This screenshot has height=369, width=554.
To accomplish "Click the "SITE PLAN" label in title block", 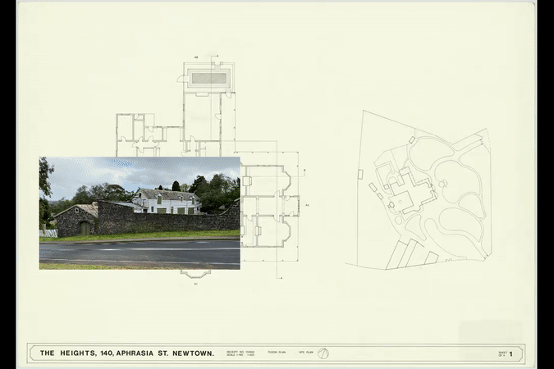I will click(x=306, y=352).
